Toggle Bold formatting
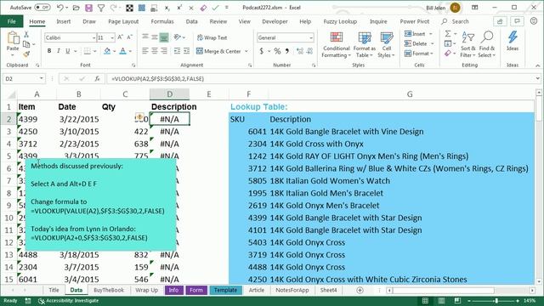 pos(49,51)
